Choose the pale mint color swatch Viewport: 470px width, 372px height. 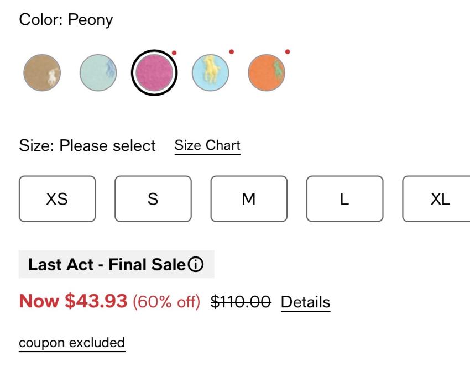[x=98, y=72]
